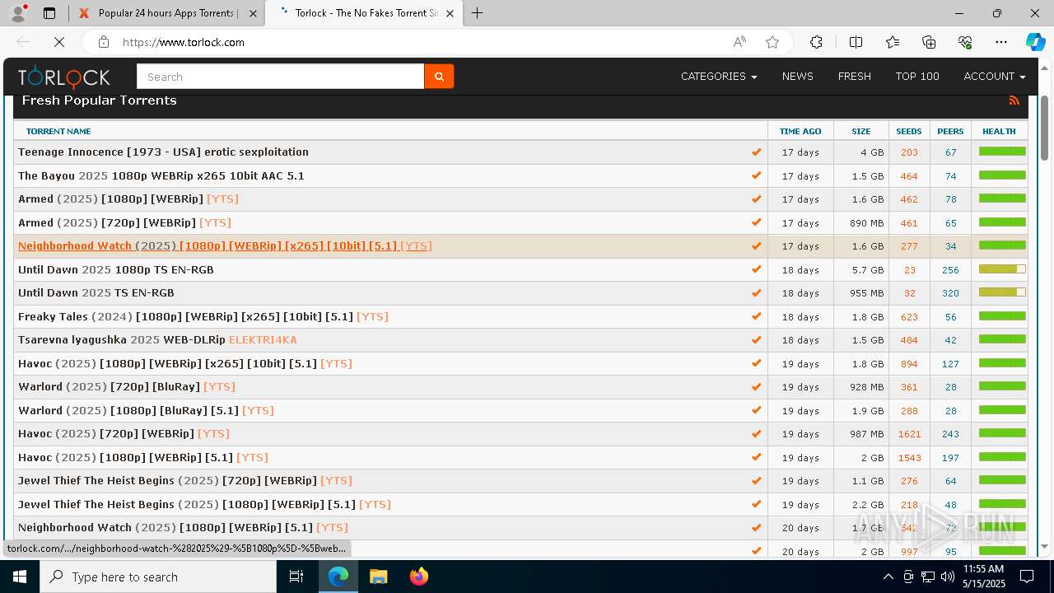Click the browser back arrow
Viewport: 1054px width, 593px height.
[24, 42]
